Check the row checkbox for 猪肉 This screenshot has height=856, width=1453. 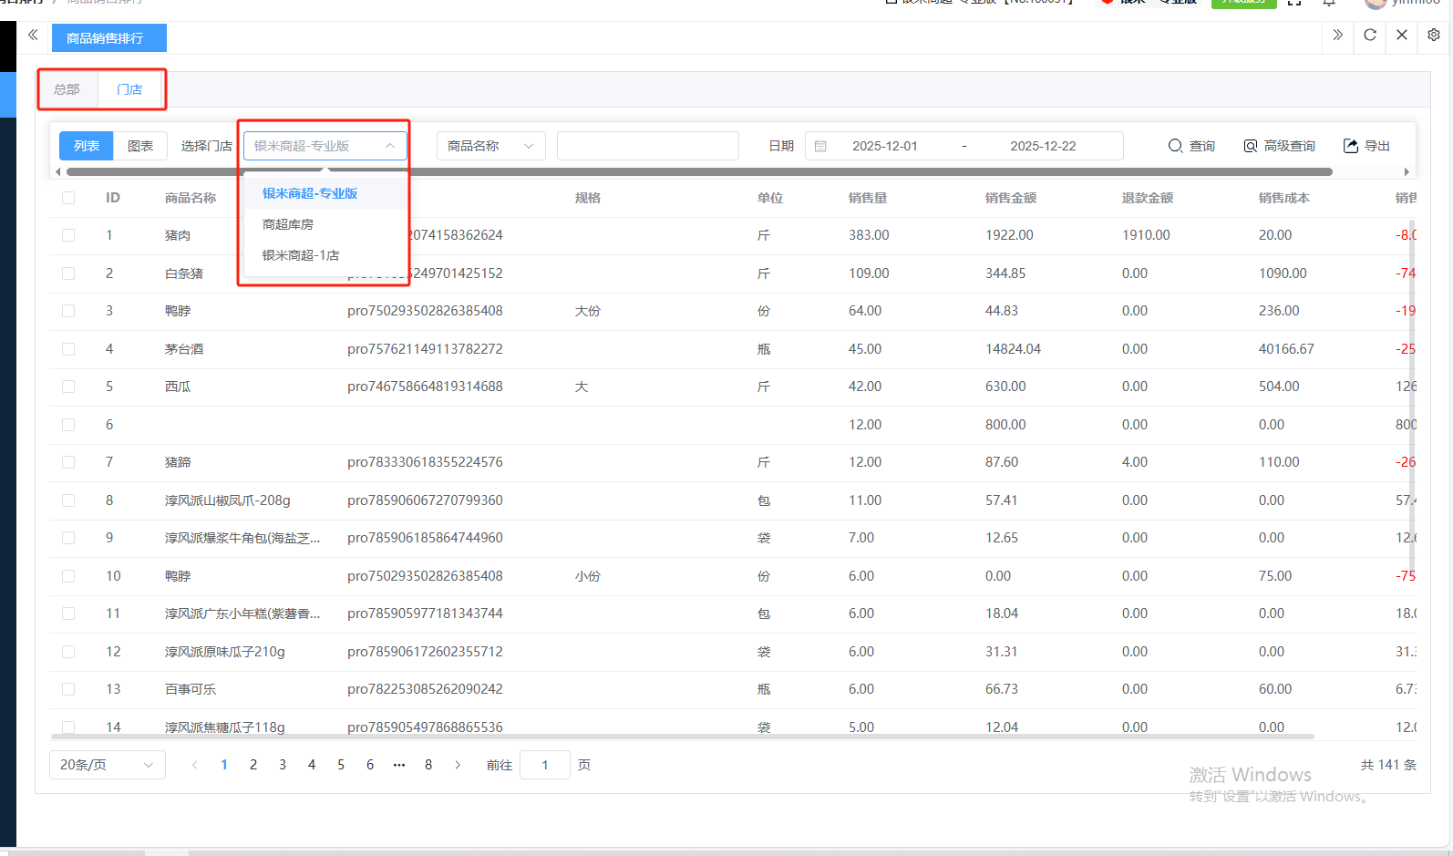click(x=68, y=235)
